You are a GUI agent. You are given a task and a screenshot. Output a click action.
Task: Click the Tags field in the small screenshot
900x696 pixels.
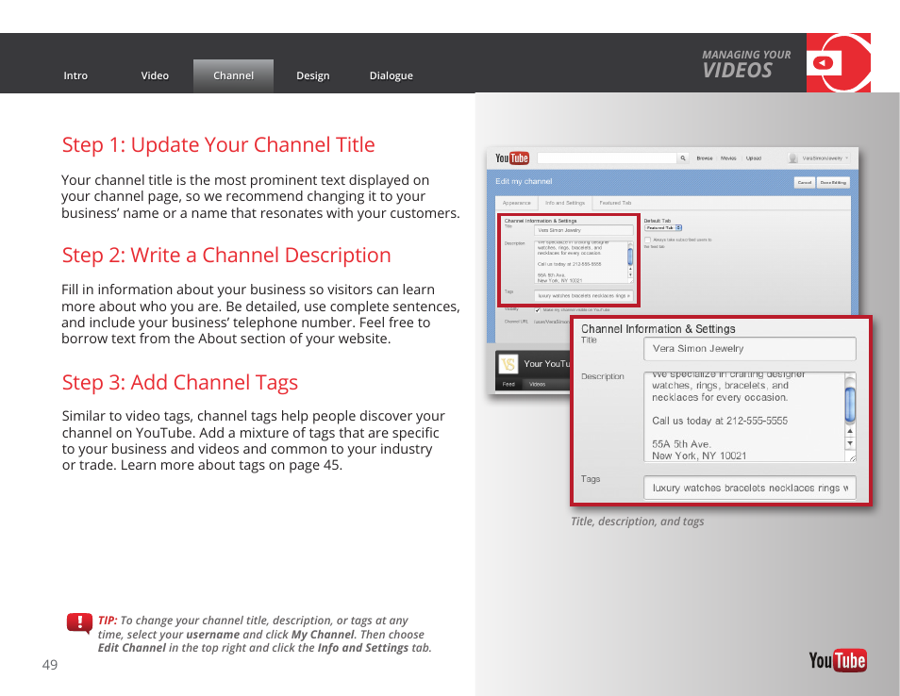pyautogui.click(x=584, y=295)
